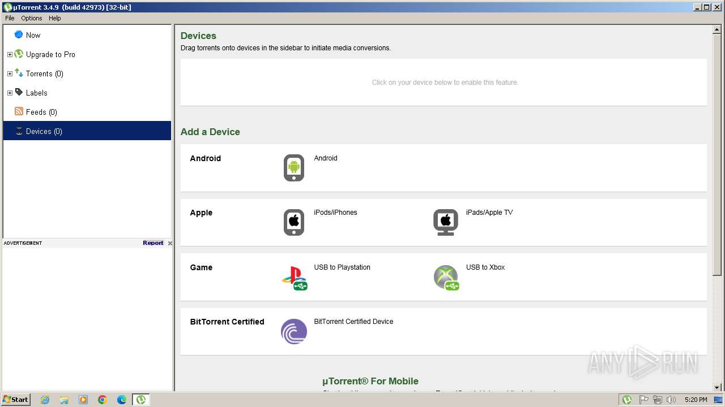The image size is (725, 407).
Task: Open the Action Center flag tray icon
Action: (x=643, y=400)
